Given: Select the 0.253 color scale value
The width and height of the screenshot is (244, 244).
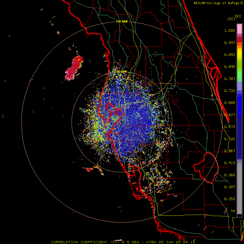Looking at the screenshot, I should pos(230,199).
